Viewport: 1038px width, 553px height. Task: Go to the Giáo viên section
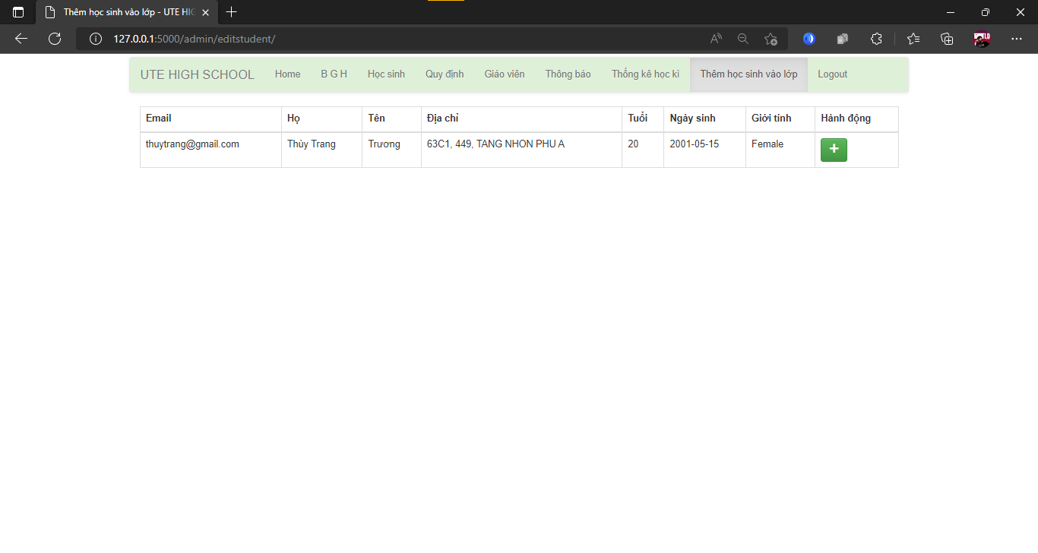pyautogui.click(x=504, y=74)
